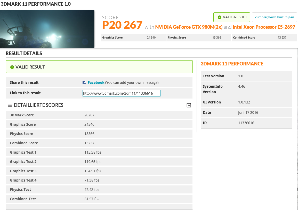Click the Combined Test value 61.57 fps
The width and height of the screenshot is (298, 210).
(92, 199)
